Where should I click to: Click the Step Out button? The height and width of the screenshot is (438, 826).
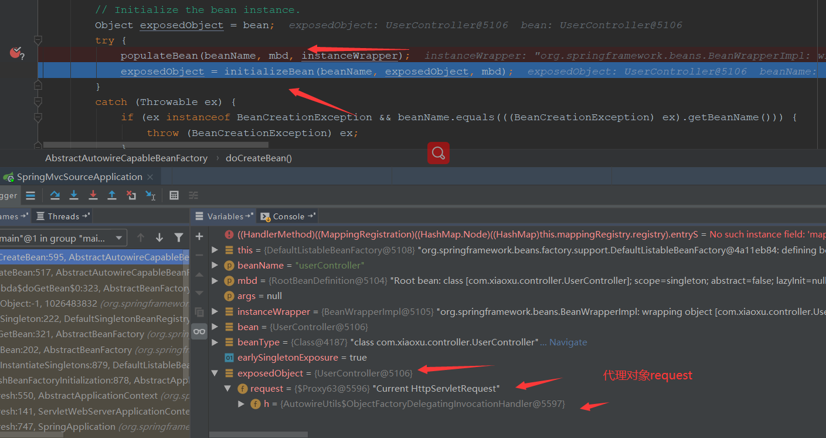112,196
